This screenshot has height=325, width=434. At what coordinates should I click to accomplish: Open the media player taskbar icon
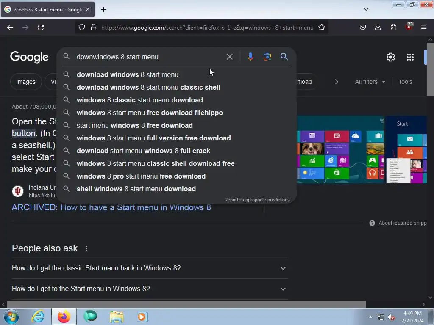142,317
